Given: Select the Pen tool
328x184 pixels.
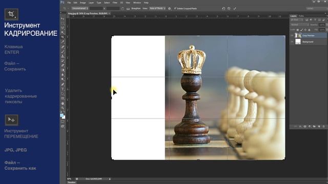Looking at the screenshot, I should [63, 84].
